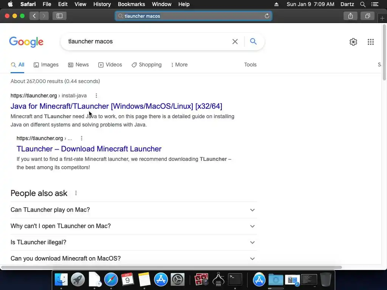Click the date and time in the menu bar

point(310,4)
